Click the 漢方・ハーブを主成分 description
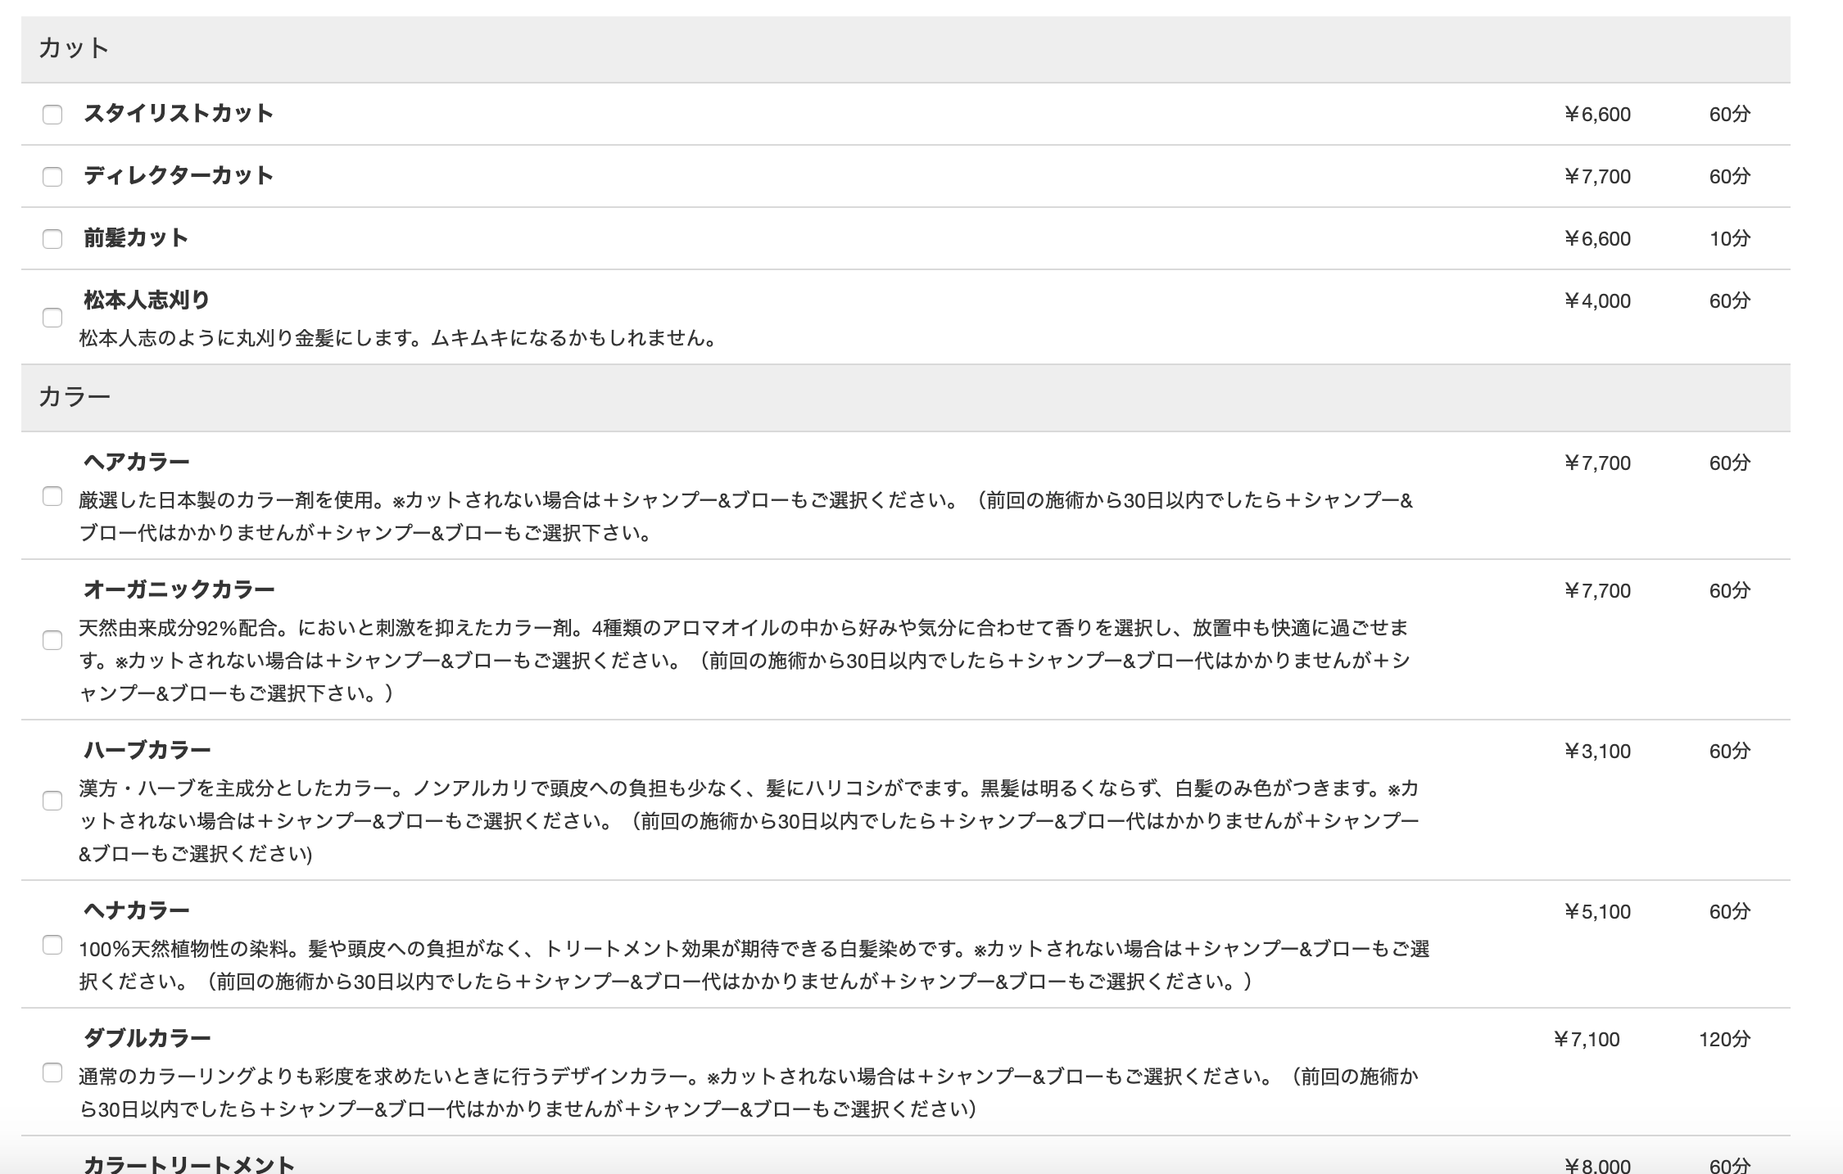 [x=749, y=820]
